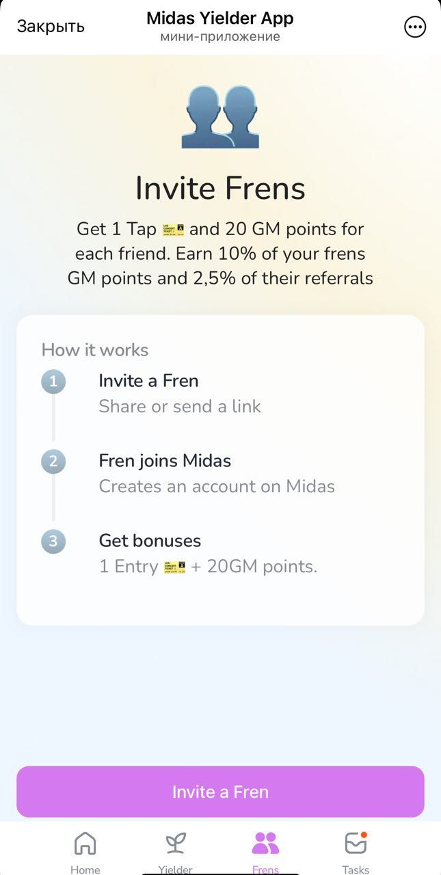Tap the numbered circle for step 2
This screenshot has height=875, width=441.
click(53, 461)
